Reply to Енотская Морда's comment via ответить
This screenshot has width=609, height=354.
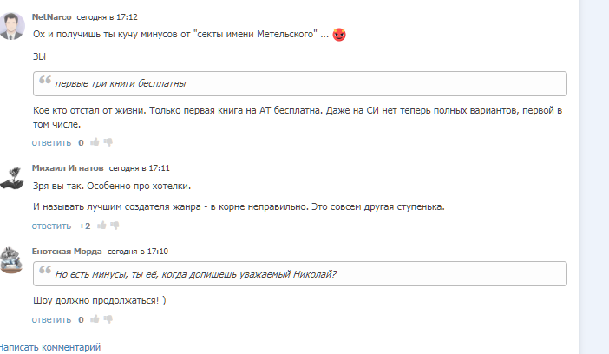[x=51, y=319]
